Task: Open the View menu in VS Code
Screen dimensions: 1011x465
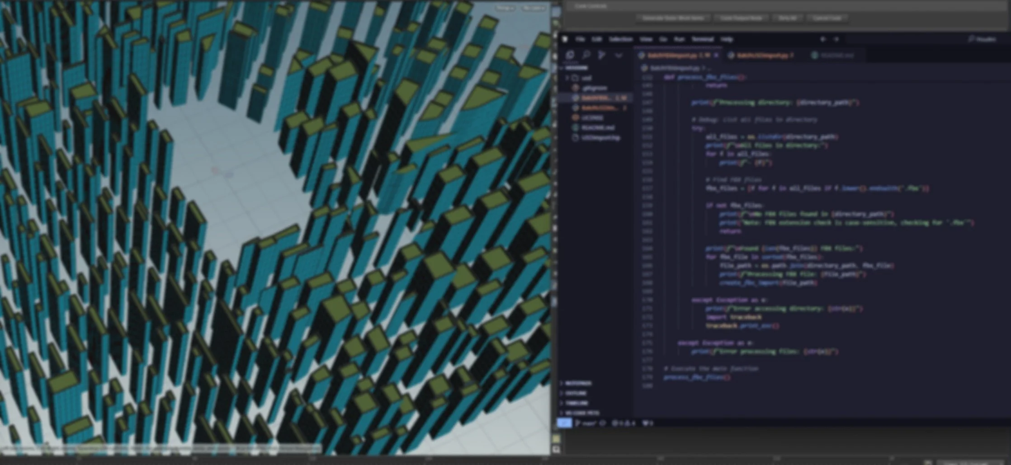Action: tap(646, 39)
